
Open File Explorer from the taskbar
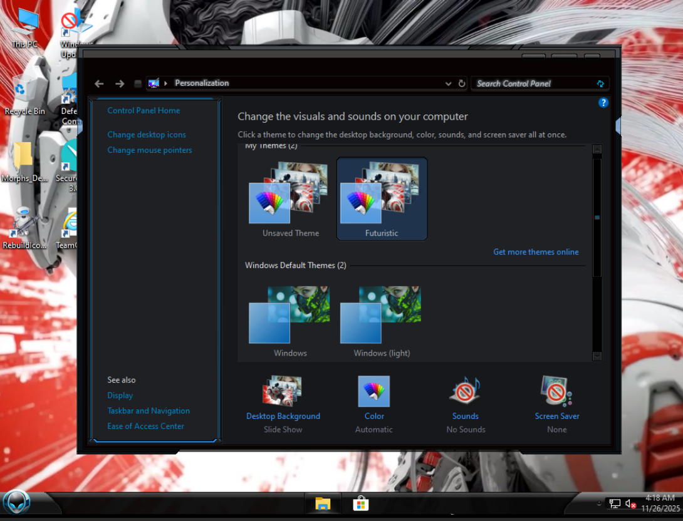tap(323, 503)
